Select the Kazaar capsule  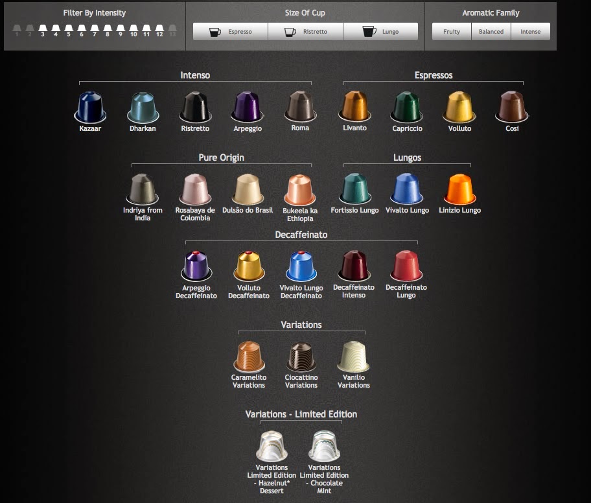pos(90,107)
